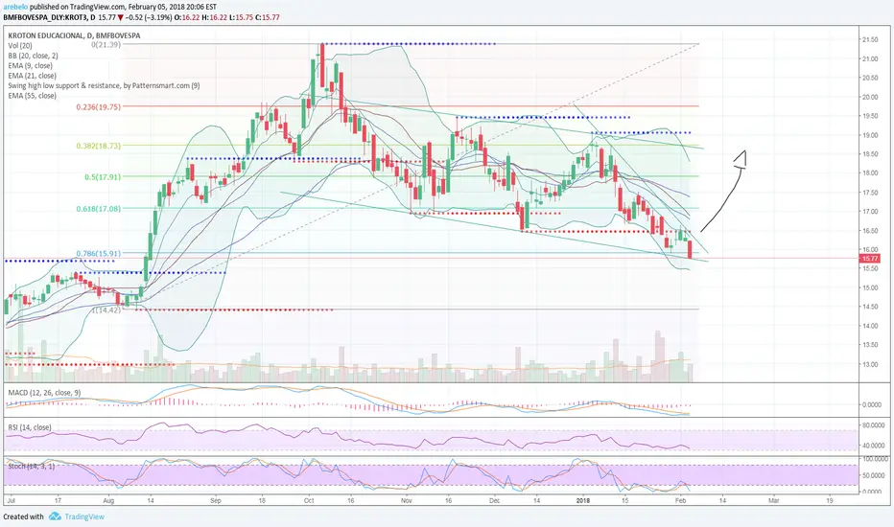Click the 13.00 price axis label
The height and width of the screenshot is (527, 894).
[x=869, y=364]
